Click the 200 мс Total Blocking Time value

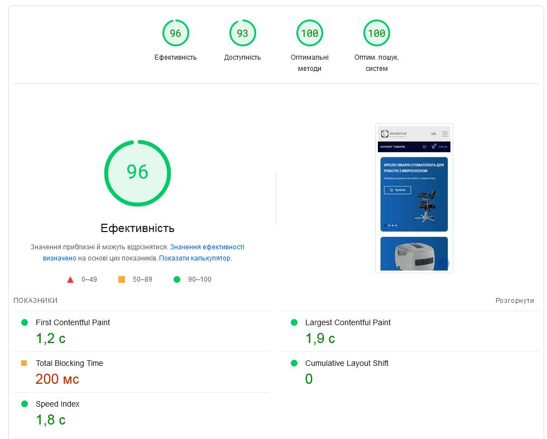coord(57,379)
